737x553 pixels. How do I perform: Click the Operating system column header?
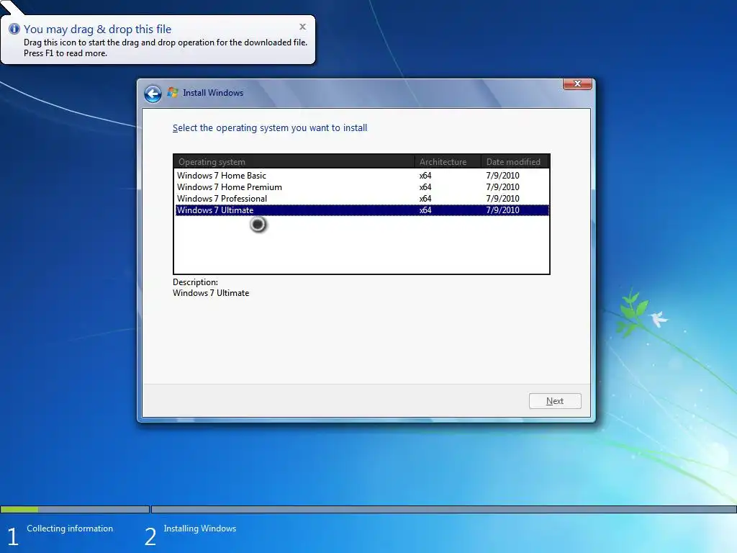[294, 162]
